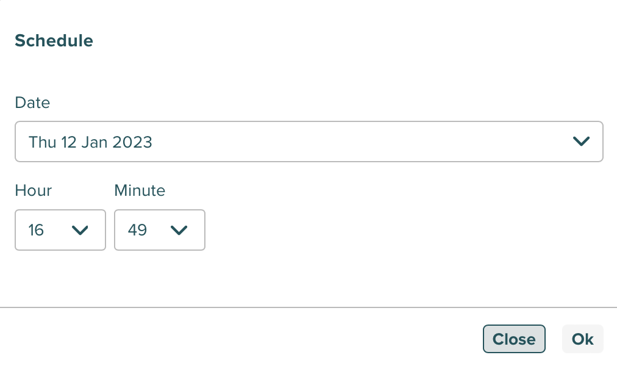Click the Hour dropdown chevron arrow
The image size is (617, 366).
[80, 230]
